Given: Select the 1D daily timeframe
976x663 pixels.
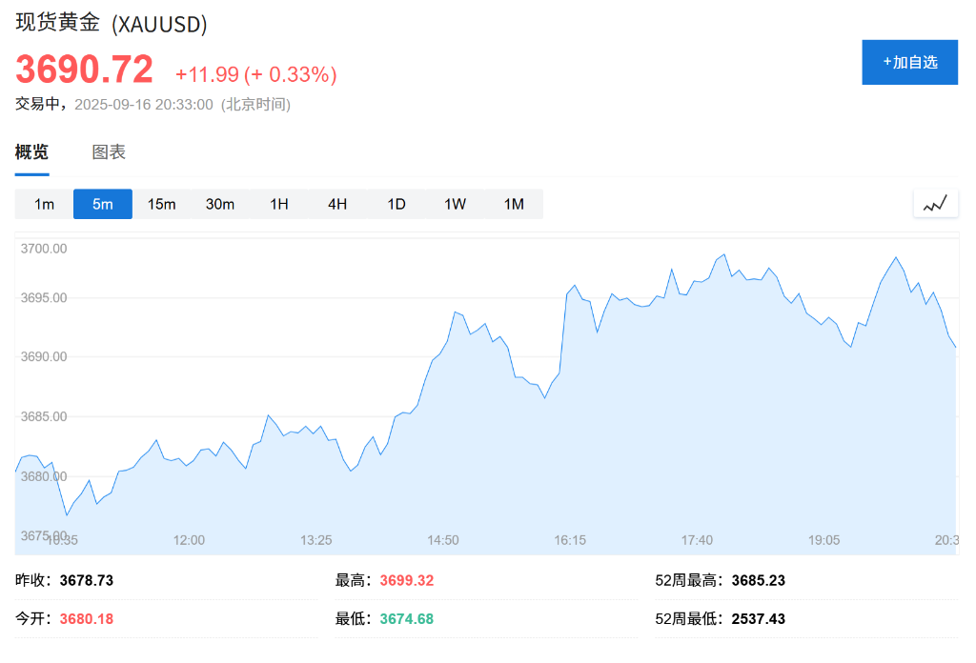Looking at the screenshot, I should point(396,204).
